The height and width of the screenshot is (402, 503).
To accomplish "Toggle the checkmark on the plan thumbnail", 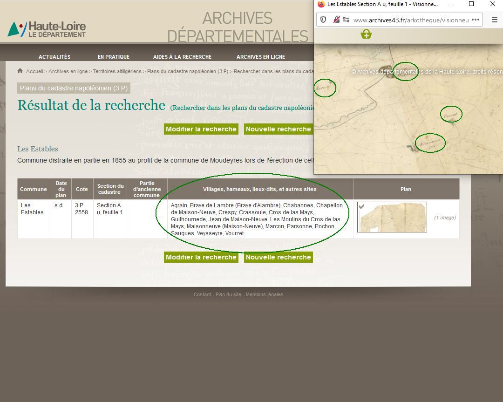I will click(x=361, y=206).
